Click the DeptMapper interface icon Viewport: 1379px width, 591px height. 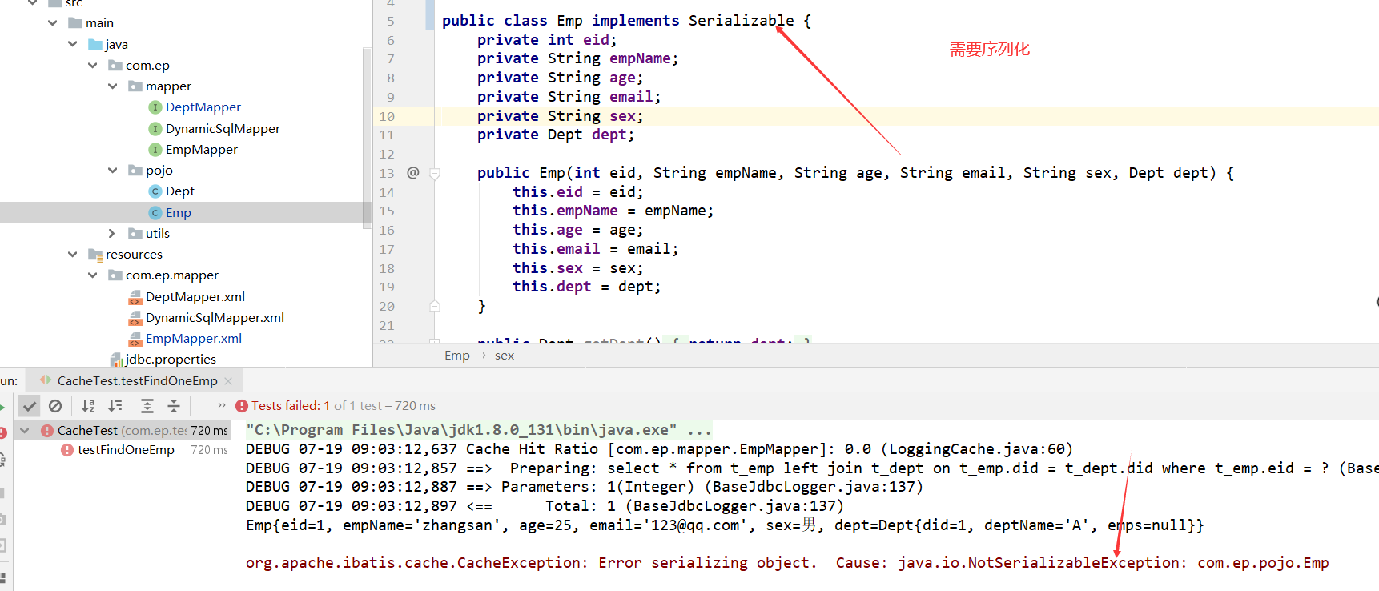(x=155, y=107)
